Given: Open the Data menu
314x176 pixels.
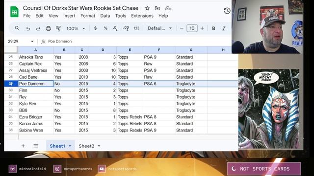Looking at the screenshot, I should click(105, 16).
